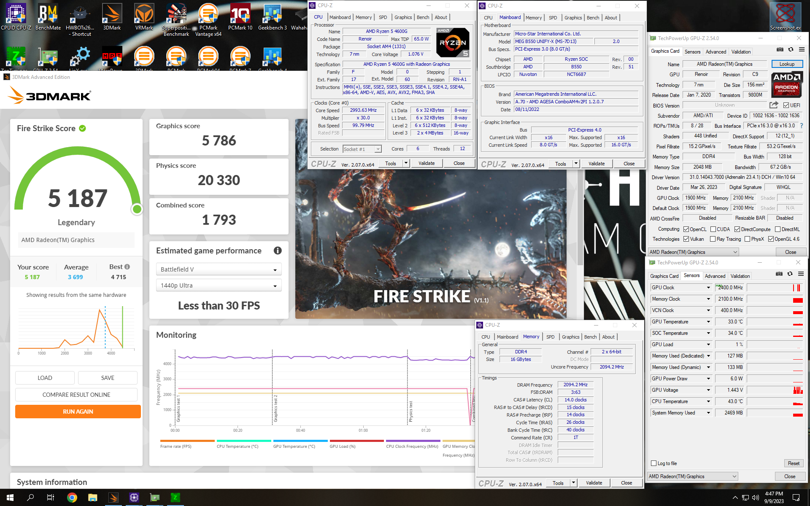Screen dimensions: 810x506
Task: Open the Geekbench 3 desktop icon
Action: point(273,17)
